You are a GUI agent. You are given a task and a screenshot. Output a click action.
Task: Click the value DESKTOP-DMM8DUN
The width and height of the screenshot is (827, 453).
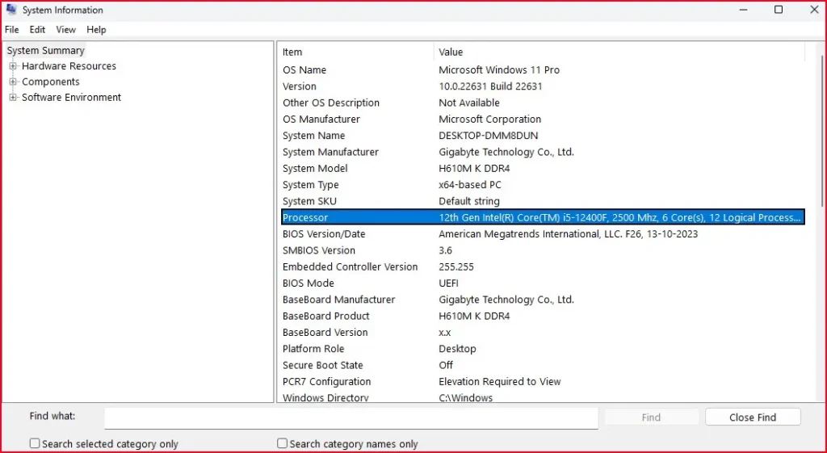click(x=489, y=136)
